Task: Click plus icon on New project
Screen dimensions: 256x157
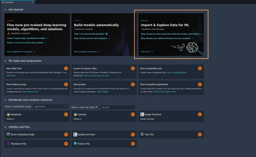Action: click(x=133, y=84)
